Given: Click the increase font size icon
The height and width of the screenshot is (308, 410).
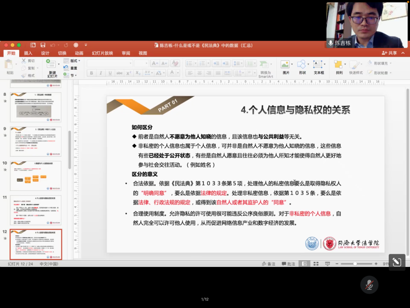Looking at the screenshot, I should click(155, 63).
